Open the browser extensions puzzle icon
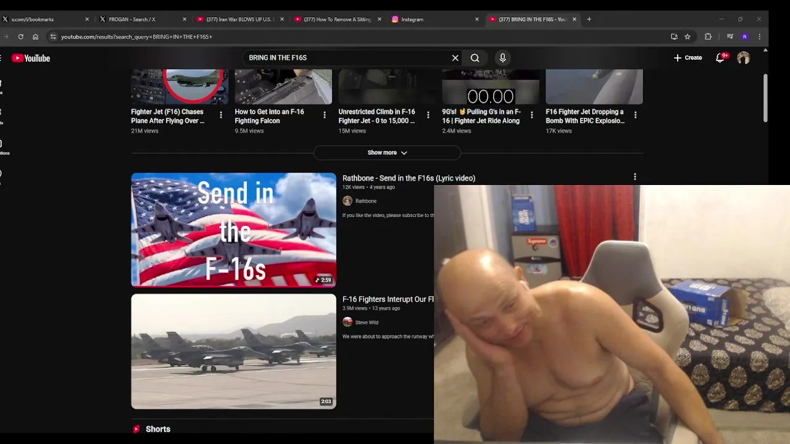 point(708,36)
